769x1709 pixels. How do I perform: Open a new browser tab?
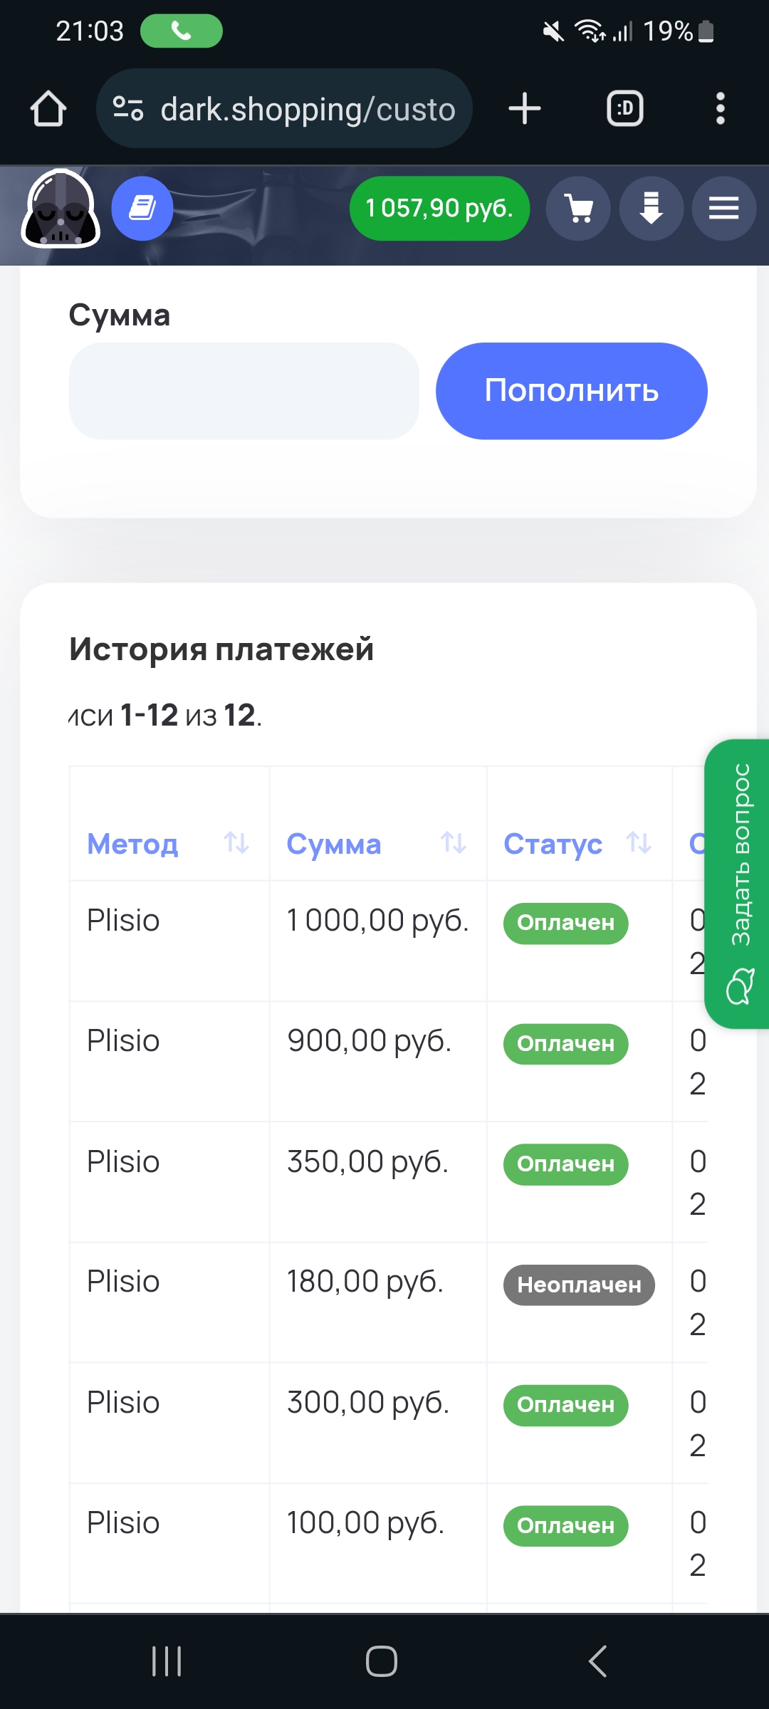[525, 109]
